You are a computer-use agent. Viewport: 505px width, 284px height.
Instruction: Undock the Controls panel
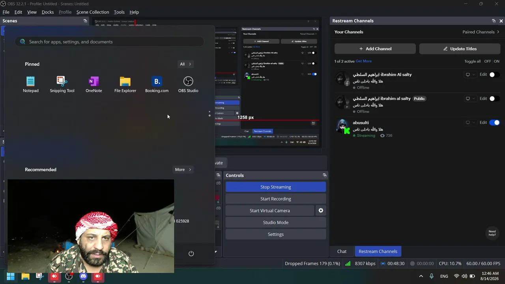pyautogui.click(x=325, y=176)
